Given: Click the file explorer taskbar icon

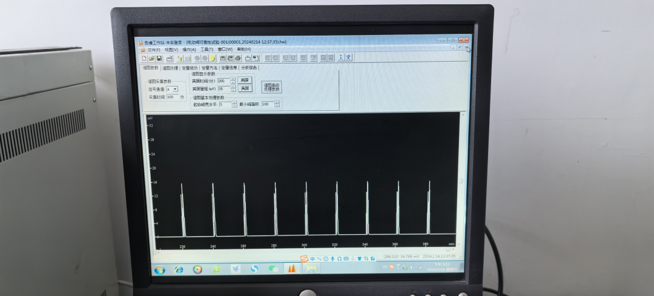Looking at the screenshot, I should click(311, 269).
